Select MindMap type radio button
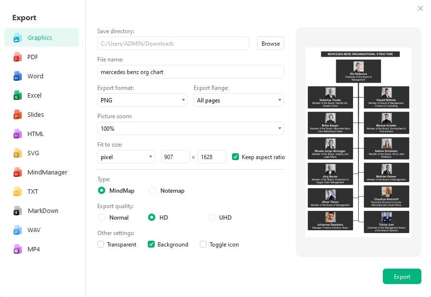 102,190
